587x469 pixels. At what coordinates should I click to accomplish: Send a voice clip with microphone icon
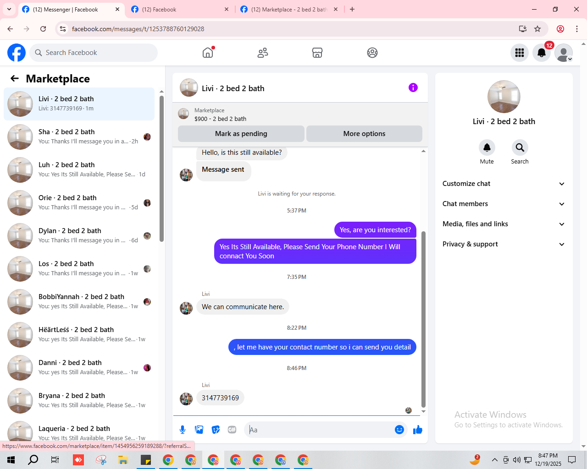pyautogui.click(x=183, y=430)
